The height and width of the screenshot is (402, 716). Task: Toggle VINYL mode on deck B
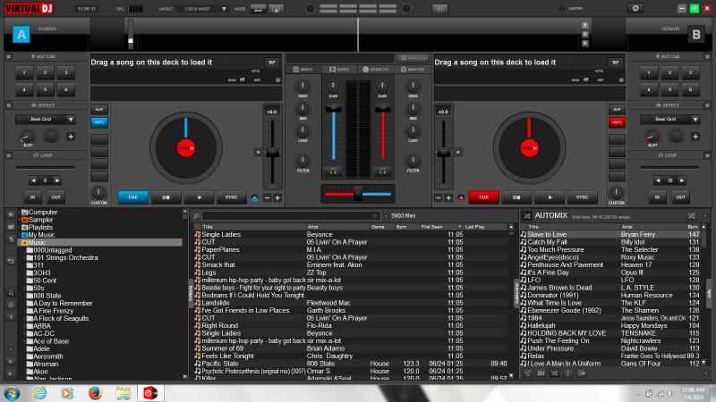coord(617,122)
